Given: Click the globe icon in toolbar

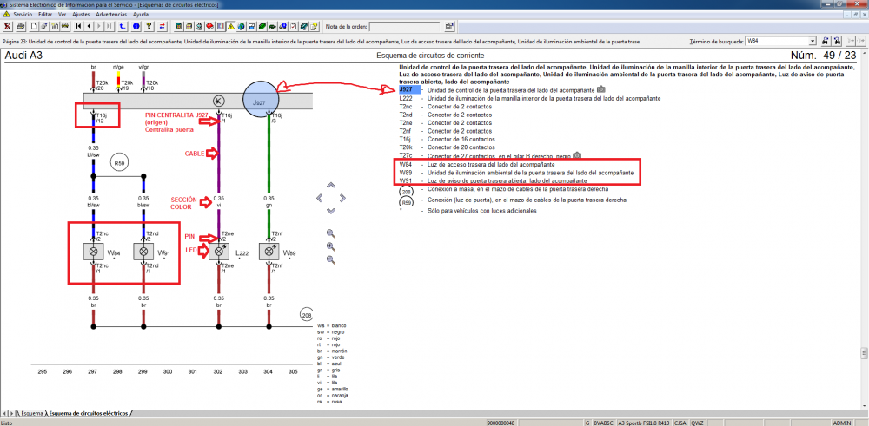Looking at the screenshot, I should point(241,26).
